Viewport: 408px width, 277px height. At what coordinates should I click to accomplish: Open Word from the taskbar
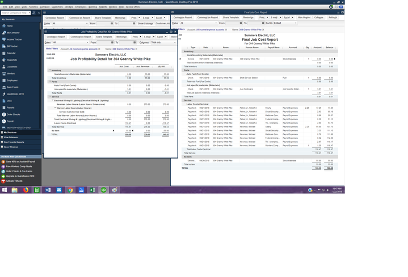[48, 190]
